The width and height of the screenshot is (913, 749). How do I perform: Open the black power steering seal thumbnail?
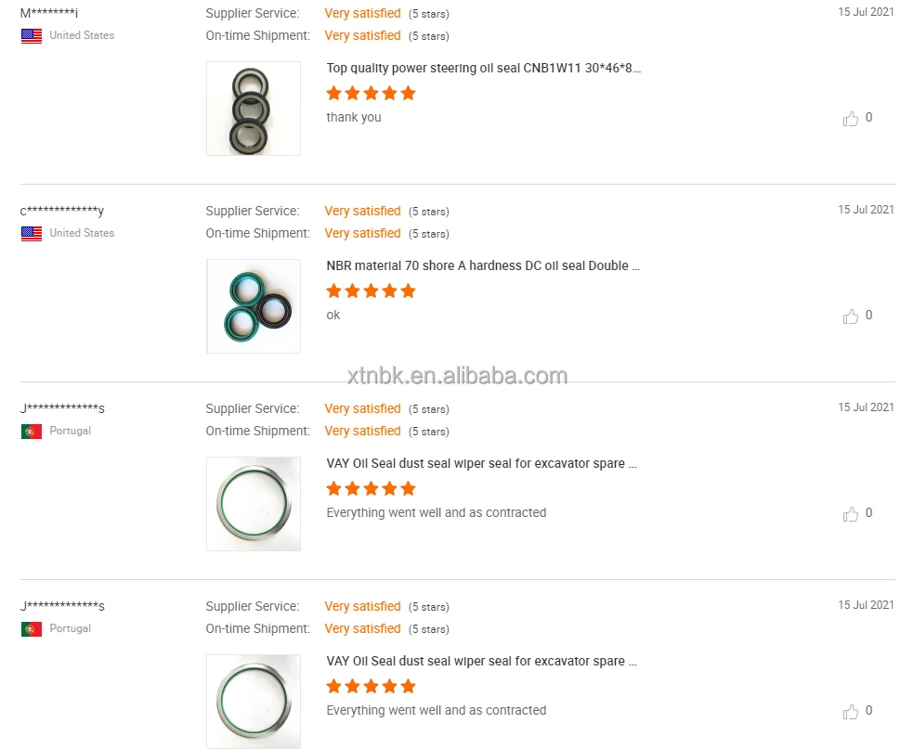[254, 109]
